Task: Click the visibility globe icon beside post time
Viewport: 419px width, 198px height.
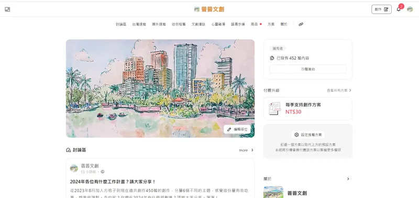Action: click(103, 172)
